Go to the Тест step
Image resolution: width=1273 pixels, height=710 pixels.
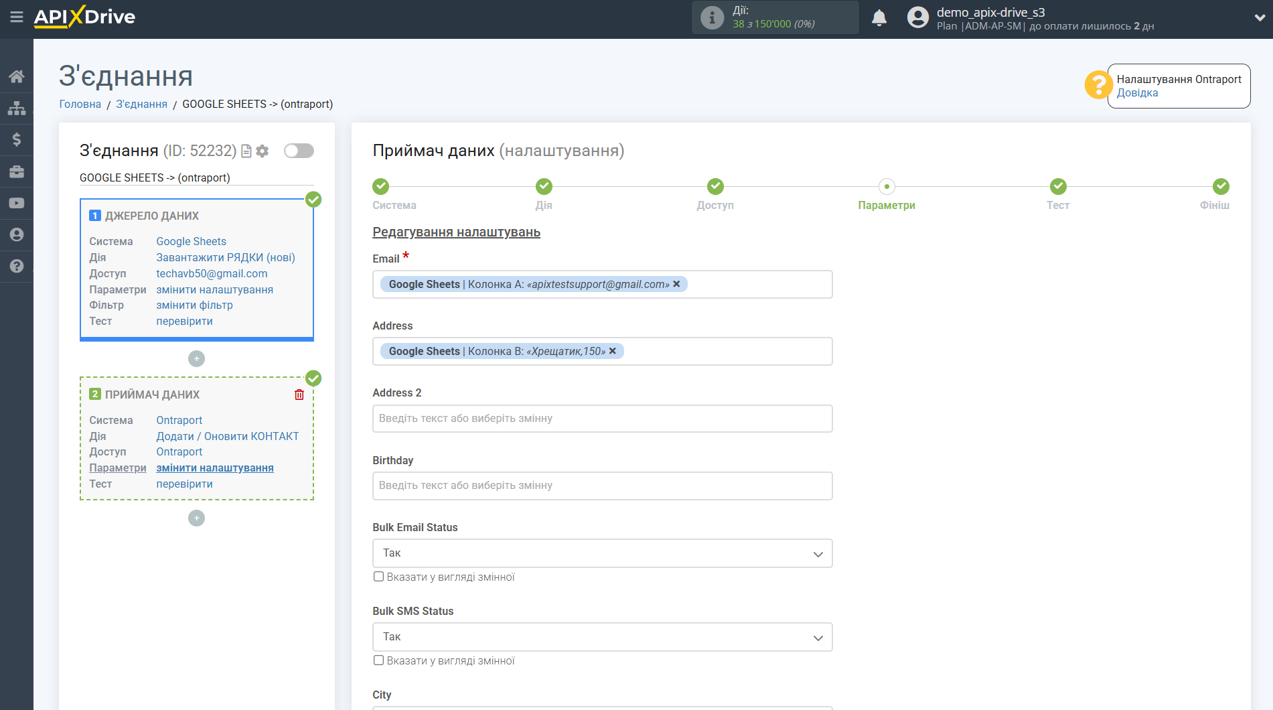[x=1057, y=187]
